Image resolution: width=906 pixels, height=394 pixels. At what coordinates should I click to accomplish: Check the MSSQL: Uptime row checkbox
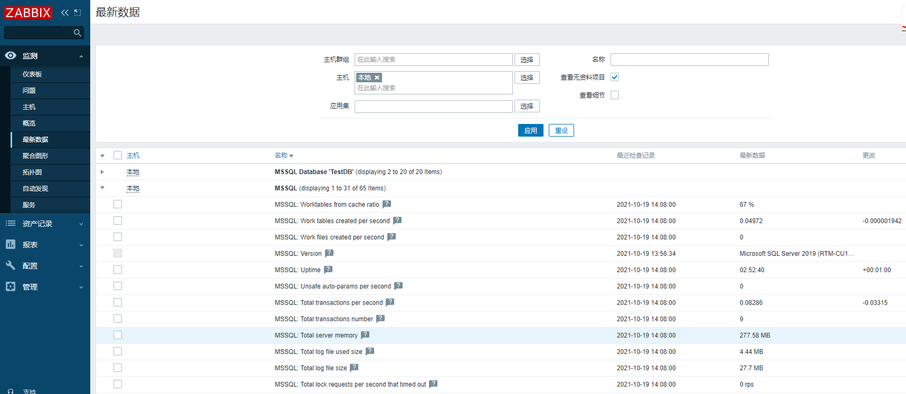118,270
